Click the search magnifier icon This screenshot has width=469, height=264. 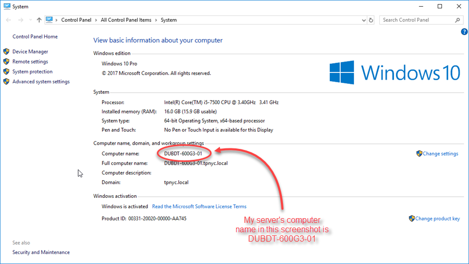[458, 20]
